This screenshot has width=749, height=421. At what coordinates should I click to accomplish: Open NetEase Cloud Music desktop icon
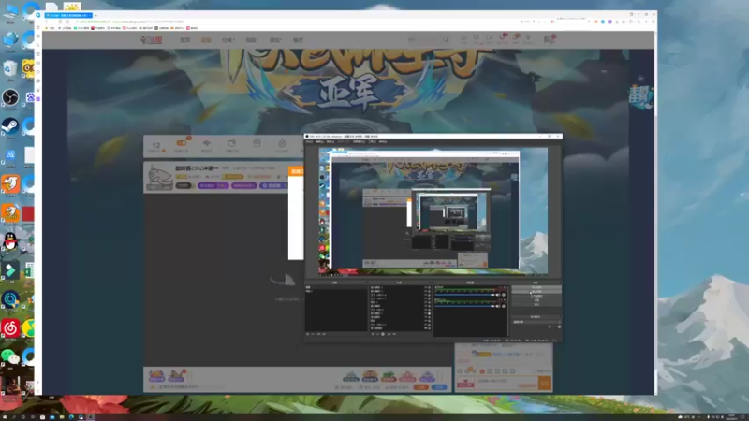pos(10,328)
